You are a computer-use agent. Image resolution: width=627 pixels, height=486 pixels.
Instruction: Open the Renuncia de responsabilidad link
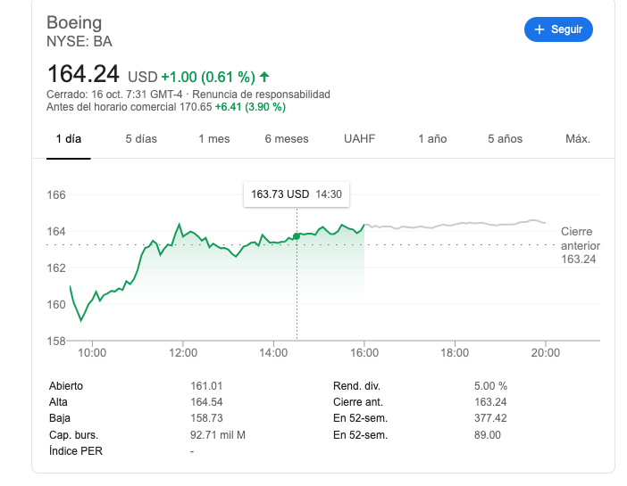click(261, 95)
